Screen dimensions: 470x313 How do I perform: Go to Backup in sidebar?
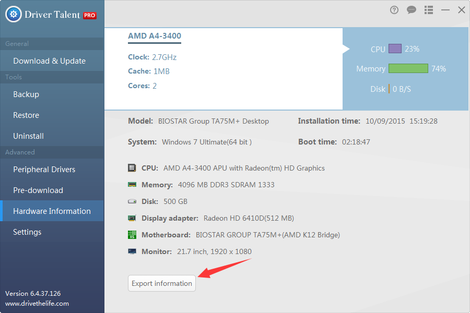(52, 94)
